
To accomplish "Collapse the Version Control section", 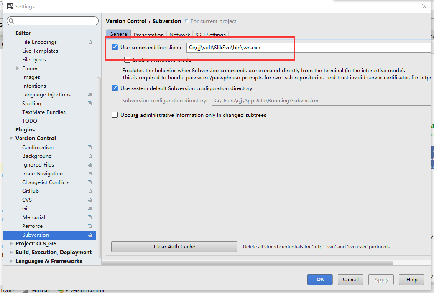I will click(11, 139).
